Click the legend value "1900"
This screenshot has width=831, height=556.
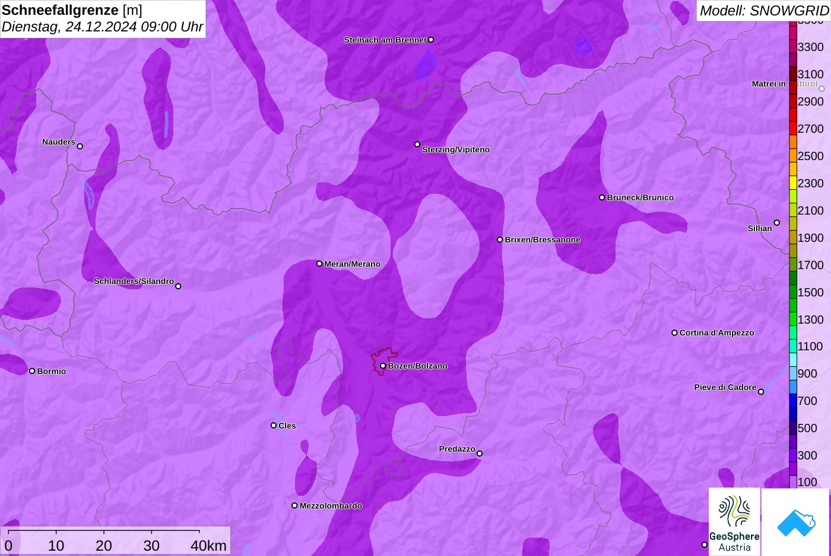pyautogui.click(x=810, y=238)
